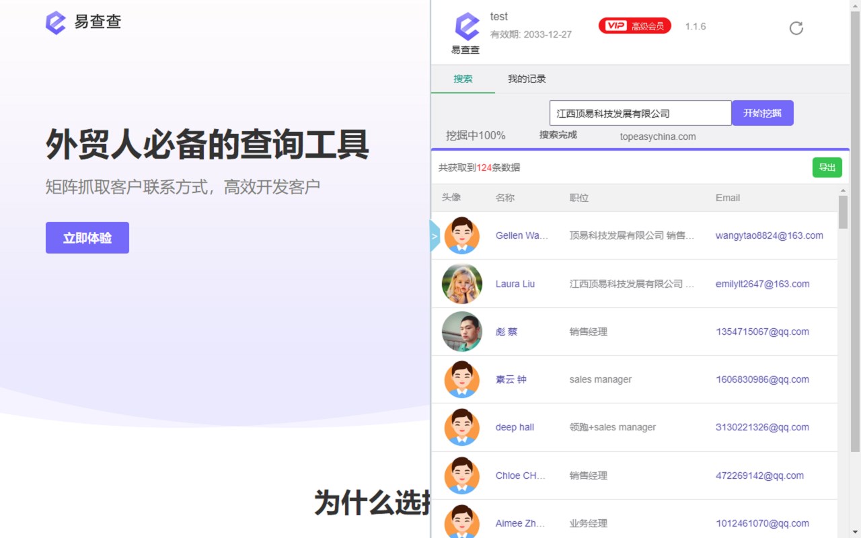The width and height of the screenshot is (861, 538).
Task: Switch to the 搜索 tab
Action: [x=463, y=79]
